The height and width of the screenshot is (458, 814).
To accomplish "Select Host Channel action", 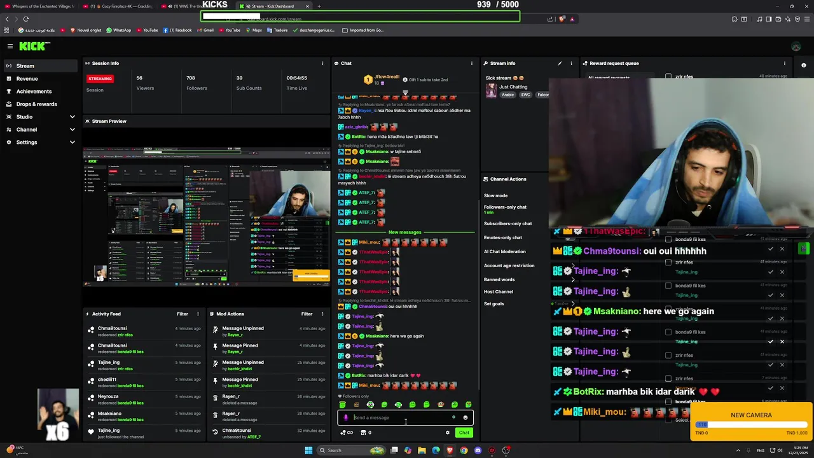I will [498, 292].
